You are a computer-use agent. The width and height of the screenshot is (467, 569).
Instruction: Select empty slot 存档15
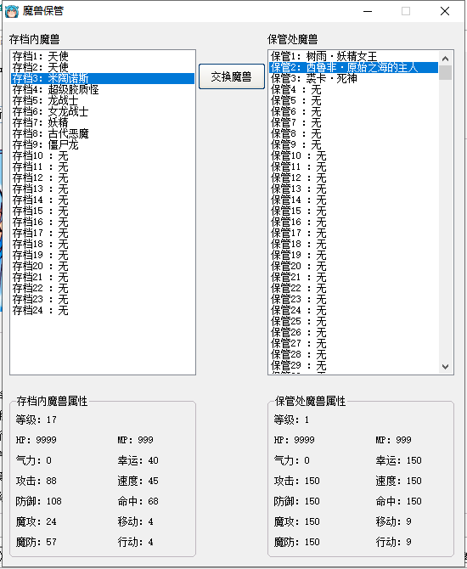(103, 211)
